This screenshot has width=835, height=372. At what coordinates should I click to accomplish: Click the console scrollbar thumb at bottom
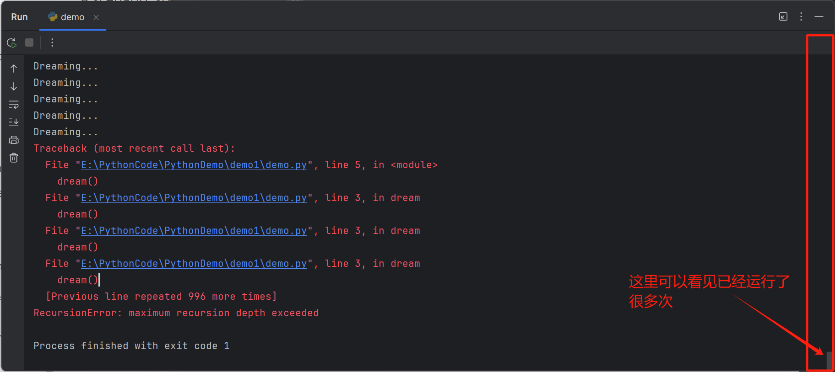pos(830,360)
